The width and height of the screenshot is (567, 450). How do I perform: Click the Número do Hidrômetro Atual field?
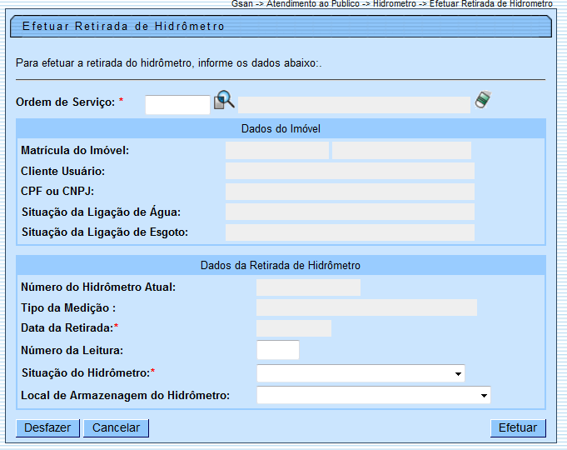[x=308, y=287]
